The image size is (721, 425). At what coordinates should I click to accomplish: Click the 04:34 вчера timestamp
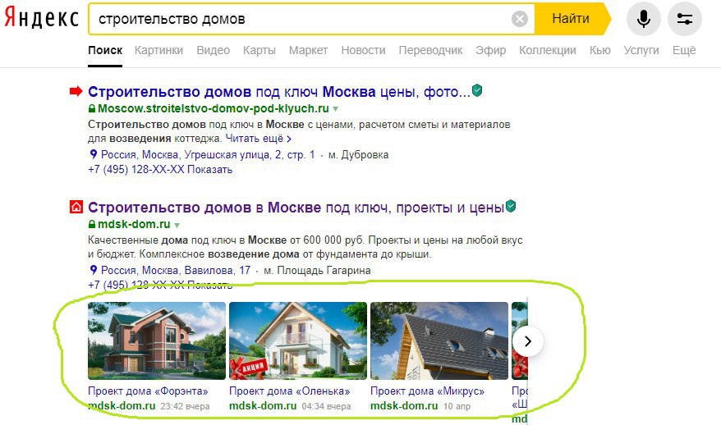327,407
